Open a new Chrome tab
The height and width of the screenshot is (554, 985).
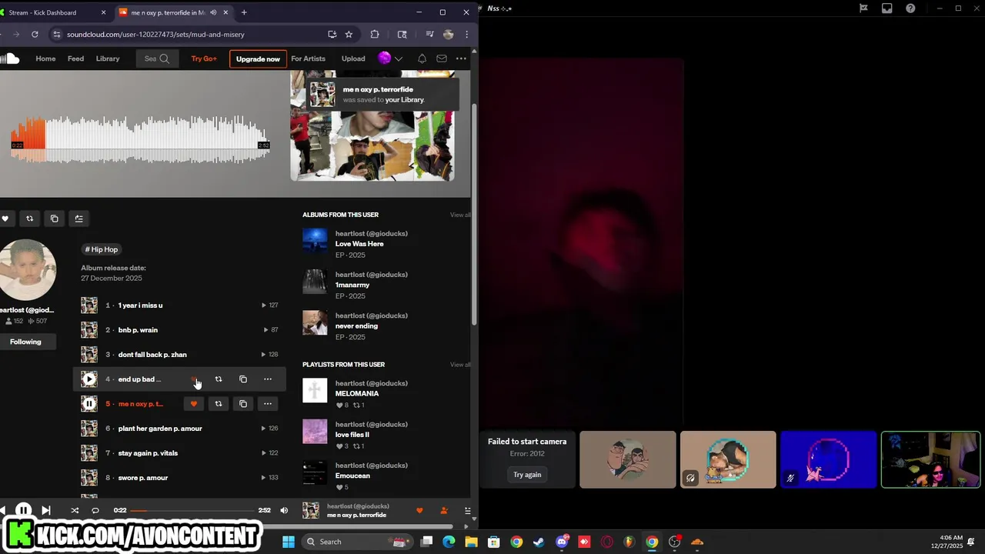pyautogui.click(x=244, y=12)
